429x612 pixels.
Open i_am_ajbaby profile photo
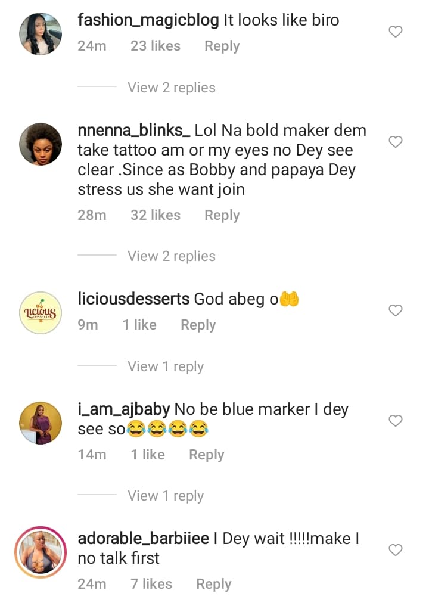coord(41,423)
